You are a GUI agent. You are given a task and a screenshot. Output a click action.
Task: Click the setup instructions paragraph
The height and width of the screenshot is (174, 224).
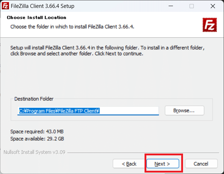(x=108, y=51)
